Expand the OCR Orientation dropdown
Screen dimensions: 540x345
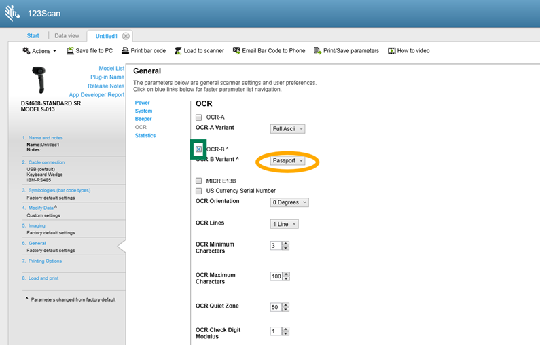point(290,202)
